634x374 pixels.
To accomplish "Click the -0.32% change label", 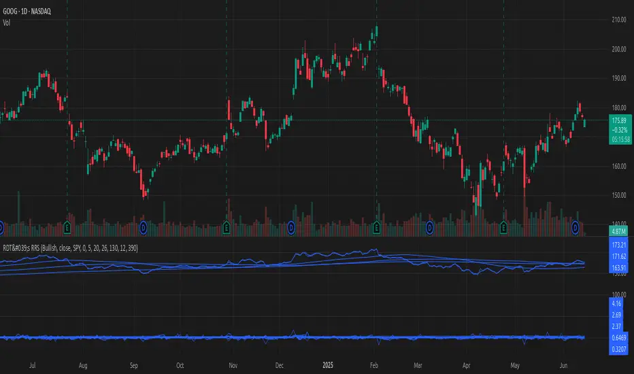I will [x=620, y=130].
